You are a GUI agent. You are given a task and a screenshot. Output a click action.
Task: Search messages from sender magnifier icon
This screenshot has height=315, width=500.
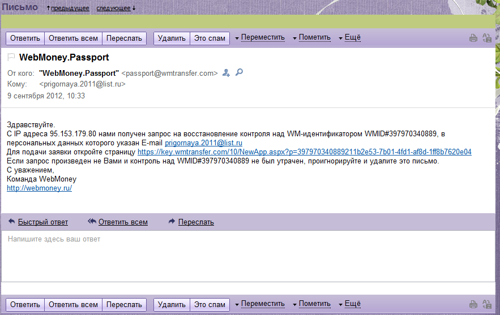[x=239, y=72]
